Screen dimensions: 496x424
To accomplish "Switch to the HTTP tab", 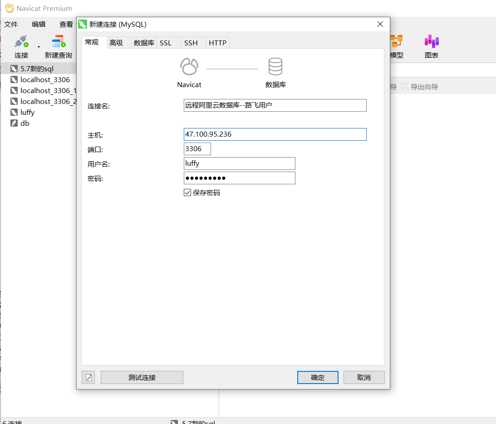I will [218, 43].
